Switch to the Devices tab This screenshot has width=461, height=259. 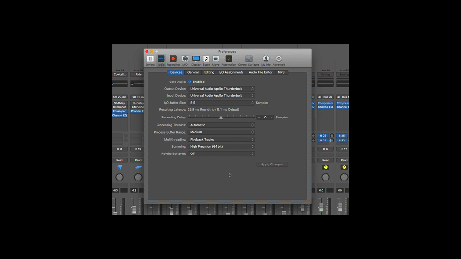pyautogui.click(x=176, y=72)
